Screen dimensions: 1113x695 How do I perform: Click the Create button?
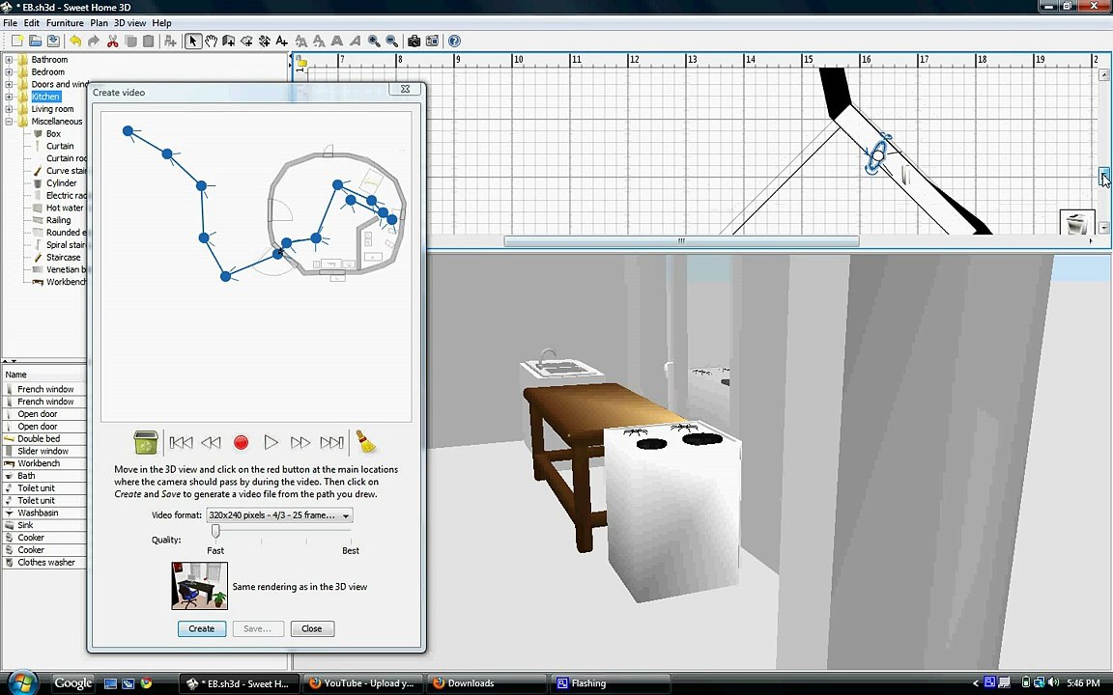[x=201, y=628]
